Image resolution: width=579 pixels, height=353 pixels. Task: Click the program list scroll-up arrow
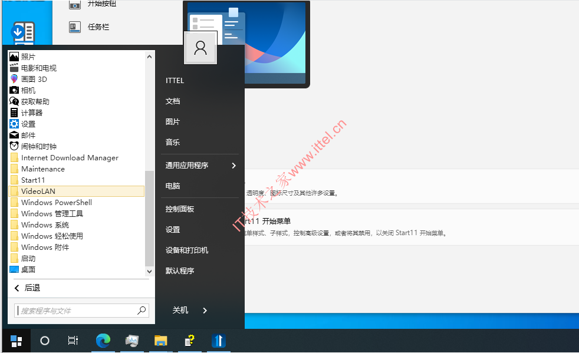coord(149,57)
